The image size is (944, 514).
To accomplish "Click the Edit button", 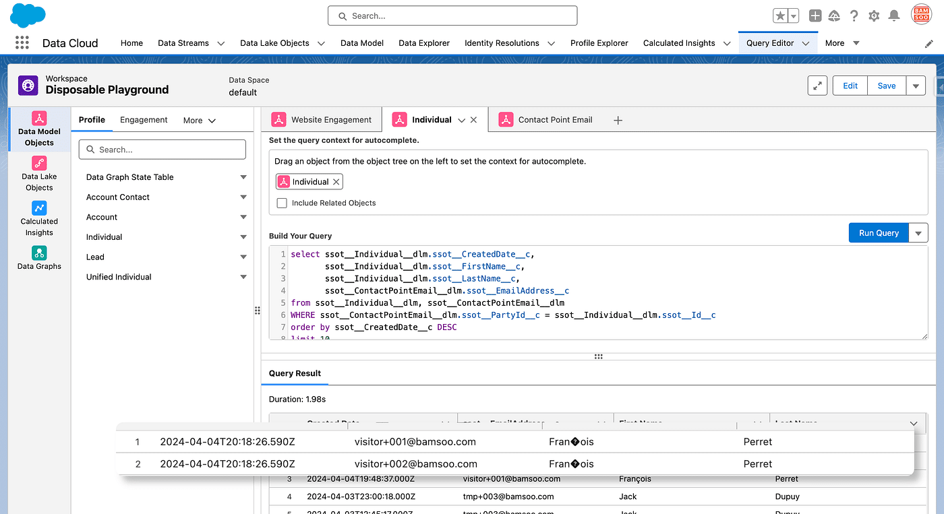I will pyautogui.click(x=850, y=86).
